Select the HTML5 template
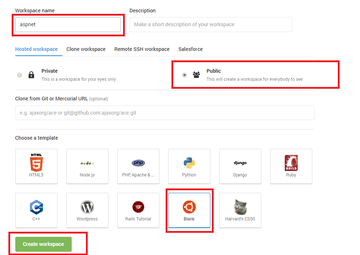Screen dimensions: 360x255 (36, 166)
